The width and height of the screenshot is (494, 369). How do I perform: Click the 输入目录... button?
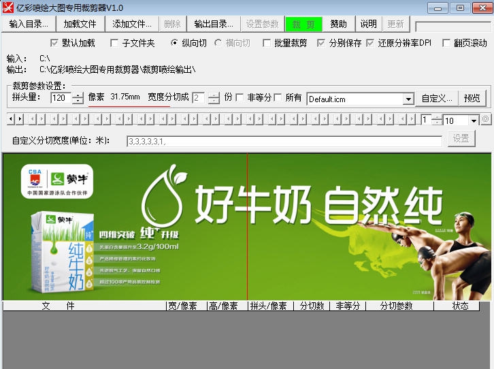coord(29,24)
